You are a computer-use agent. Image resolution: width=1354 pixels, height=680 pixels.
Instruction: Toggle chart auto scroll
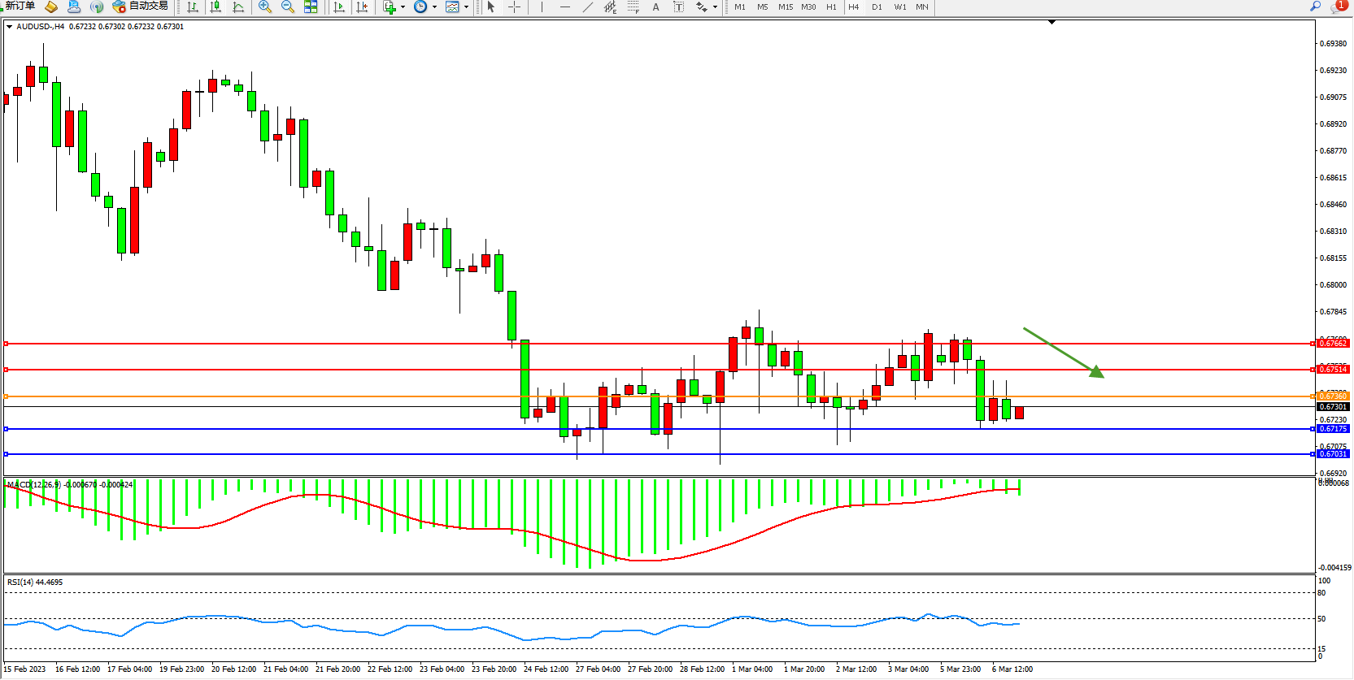[x=339, y=6]
